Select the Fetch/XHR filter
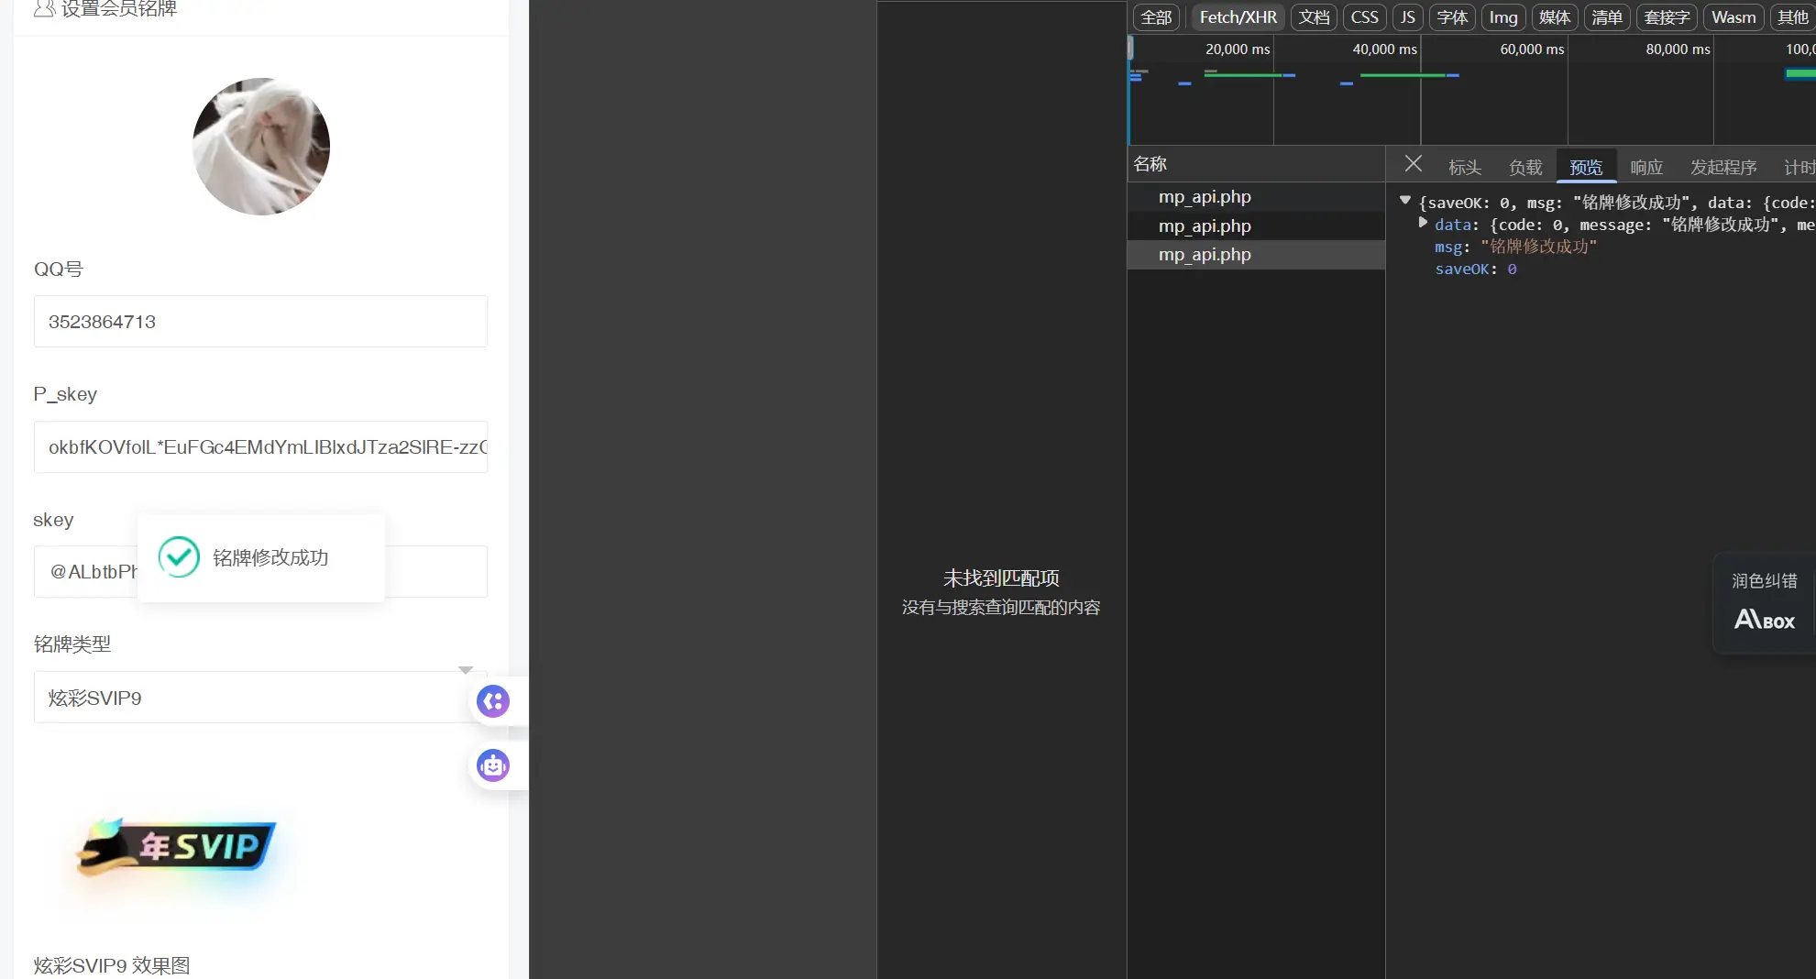Viewport: 1816px width, 979px height. click(1238, 17)
